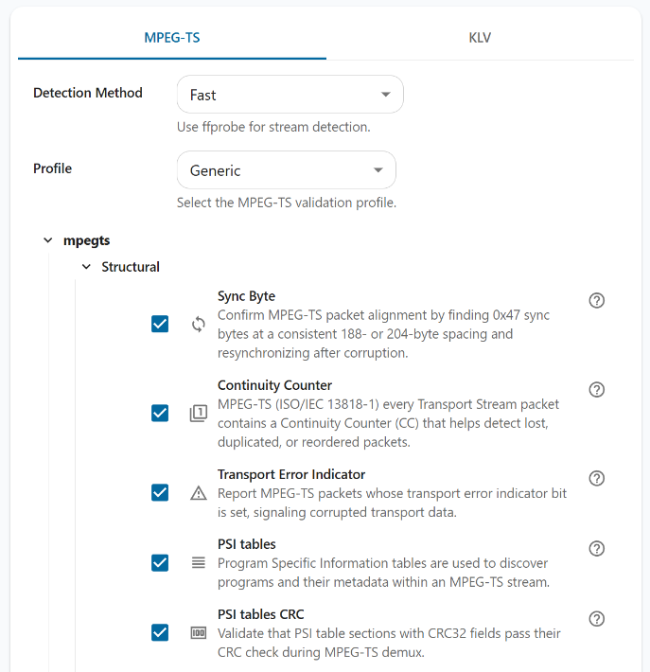Disable the Continuity Counter check
This screenshot has width=650, height=672.
point(160,413)
